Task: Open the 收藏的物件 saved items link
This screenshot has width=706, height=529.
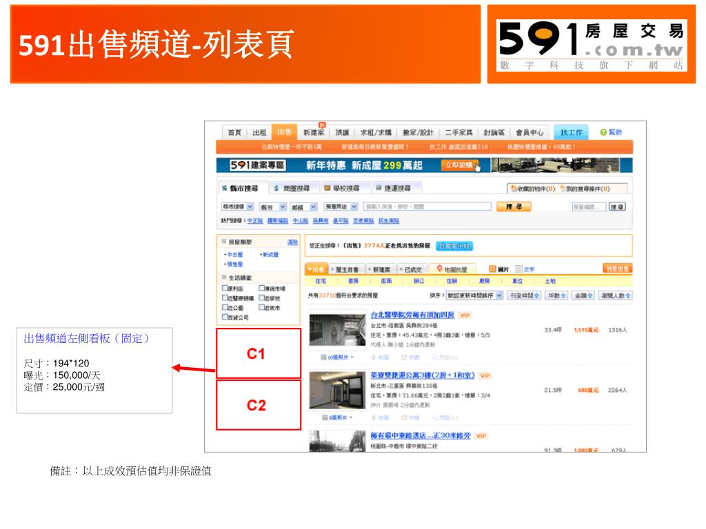Action: (533, 189)
